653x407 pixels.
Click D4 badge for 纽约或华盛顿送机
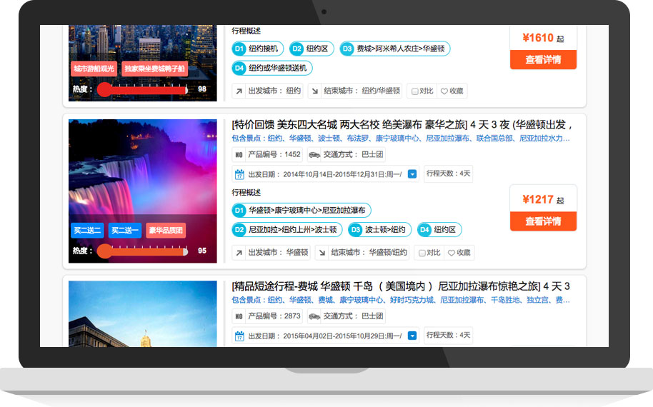239,68
